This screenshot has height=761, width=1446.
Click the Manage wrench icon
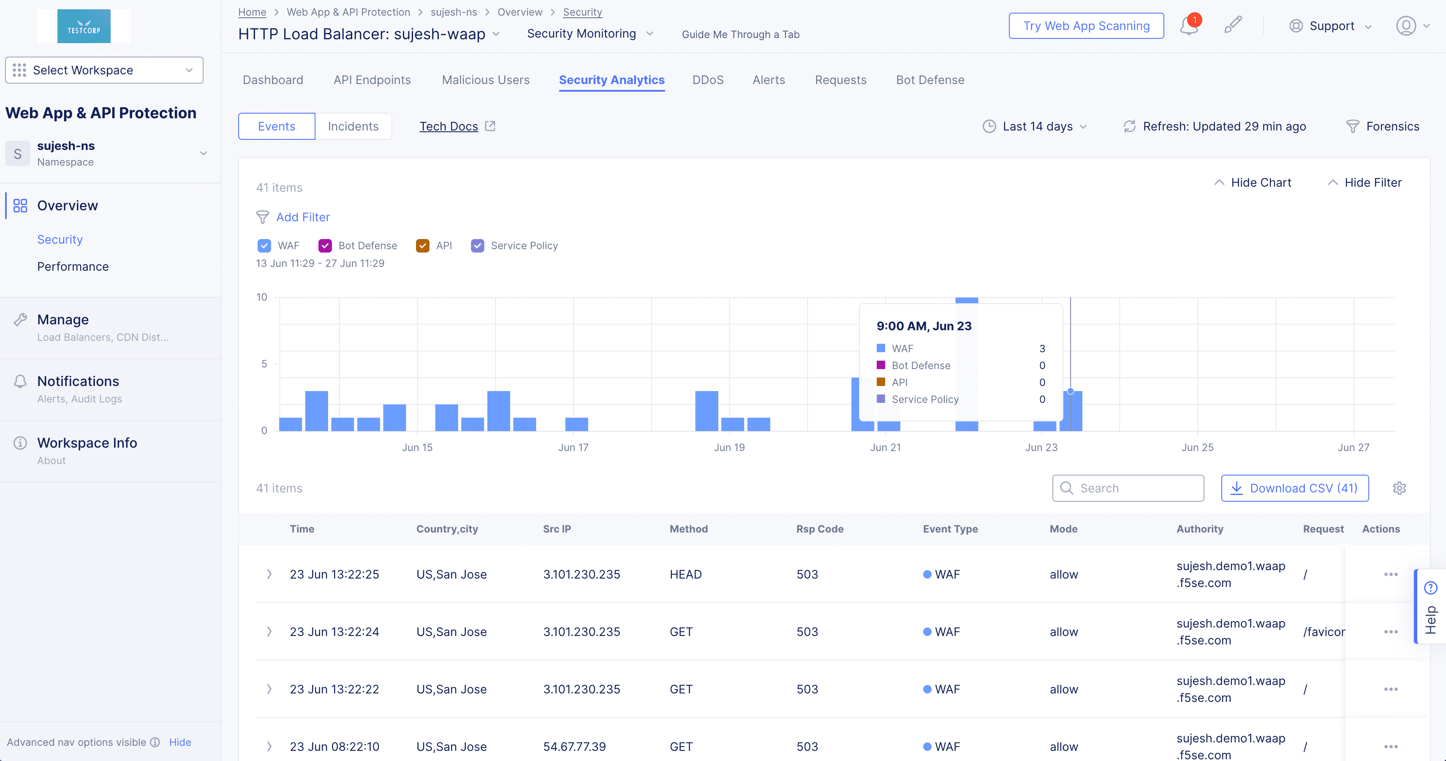[20, 319]
